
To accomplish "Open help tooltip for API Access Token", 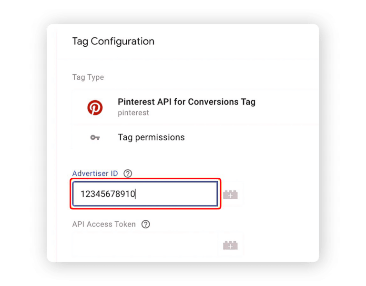I will (x=146, y=225).
